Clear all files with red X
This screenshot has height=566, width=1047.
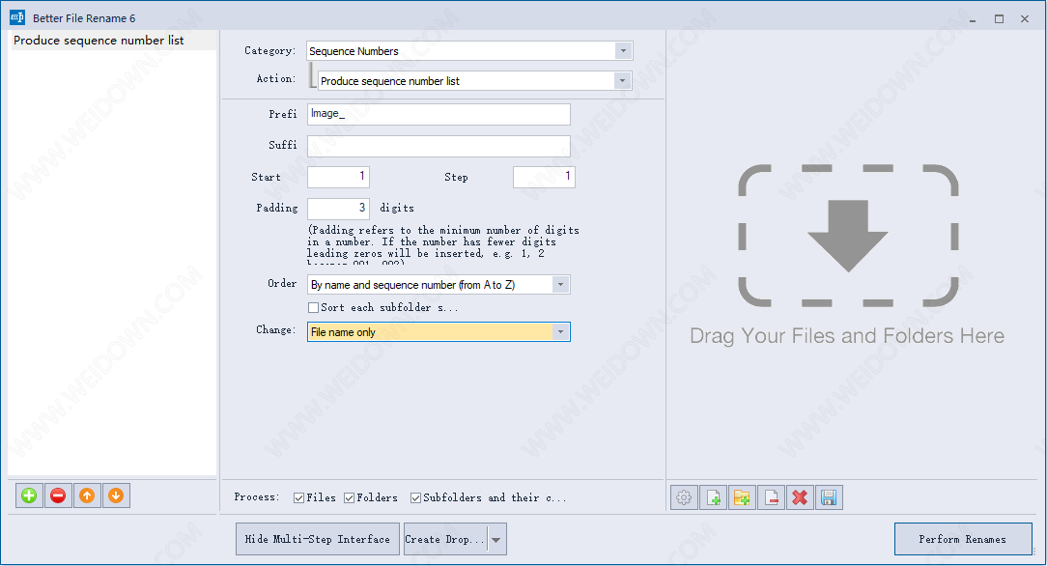pos(800,497)
